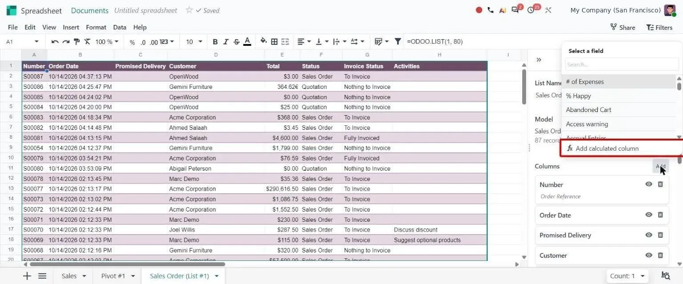
Task: Open the conversations messages icon
Action: pos(516,9)
